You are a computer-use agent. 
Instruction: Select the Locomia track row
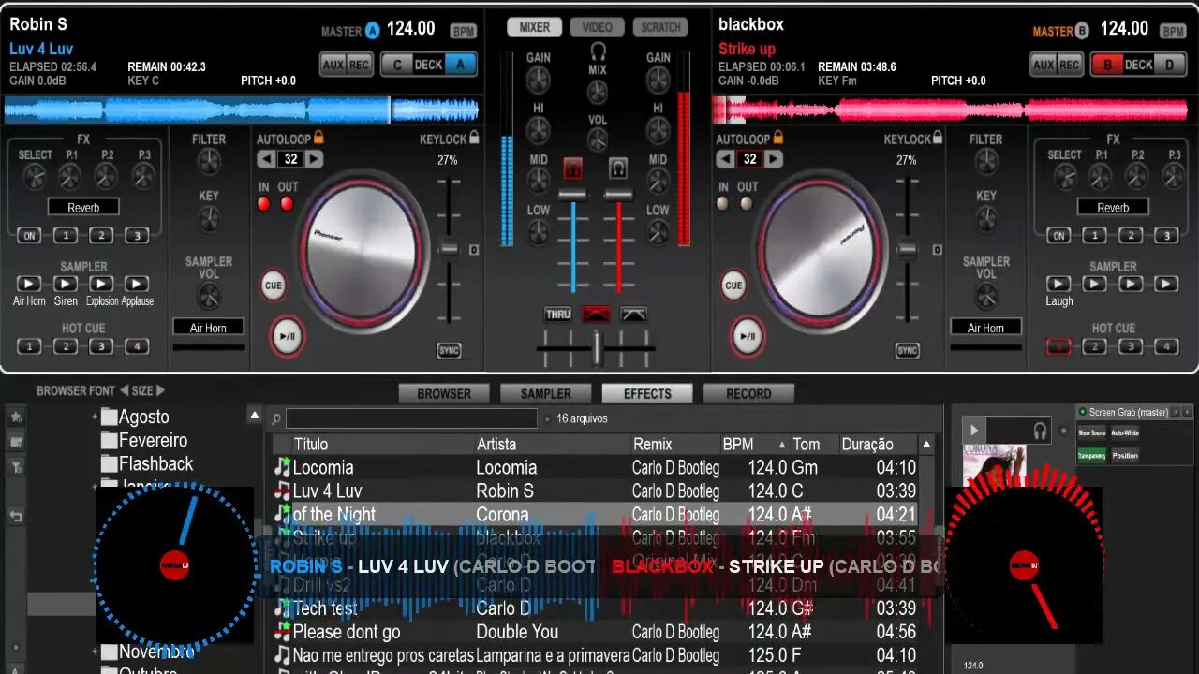597,467
